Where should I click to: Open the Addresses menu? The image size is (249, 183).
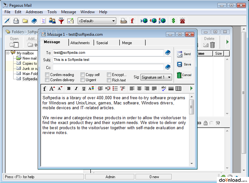point(34,12)
